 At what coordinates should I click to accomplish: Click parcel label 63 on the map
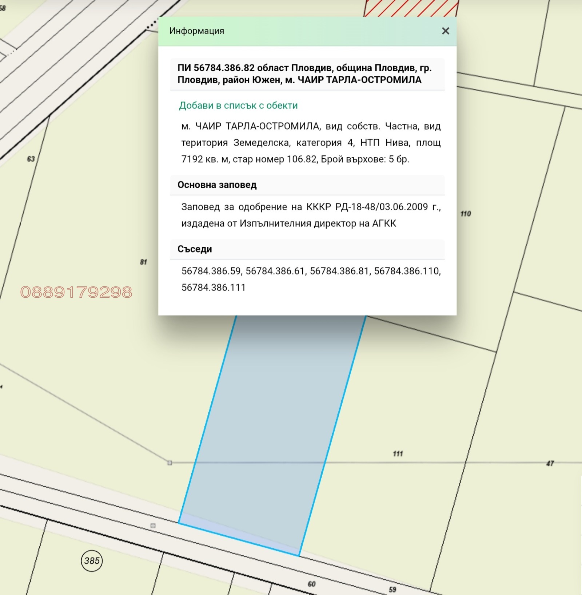[31, 159]
